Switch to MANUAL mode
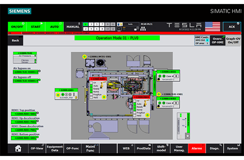Image resolution: width=244 pixels, height=160 pixels. pyautogui.click(x=73, y=27)
